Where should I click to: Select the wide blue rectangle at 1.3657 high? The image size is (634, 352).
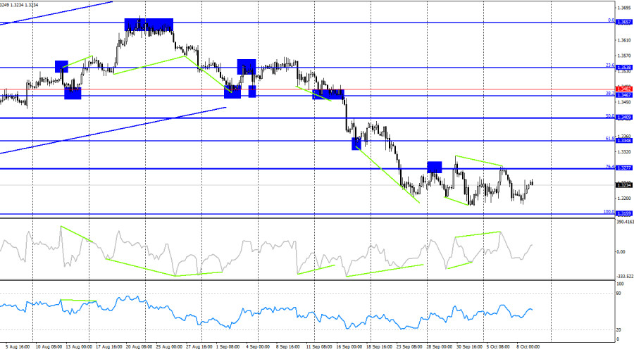click(149, 25)
